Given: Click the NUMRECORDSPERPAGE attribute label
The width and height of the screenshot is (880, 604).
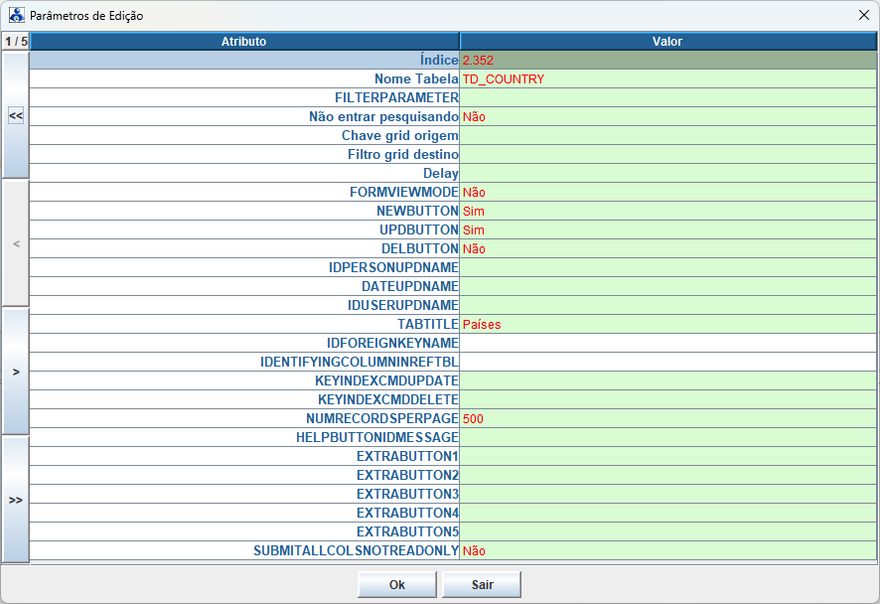Looking at the screenshot, I should (382, 418).
